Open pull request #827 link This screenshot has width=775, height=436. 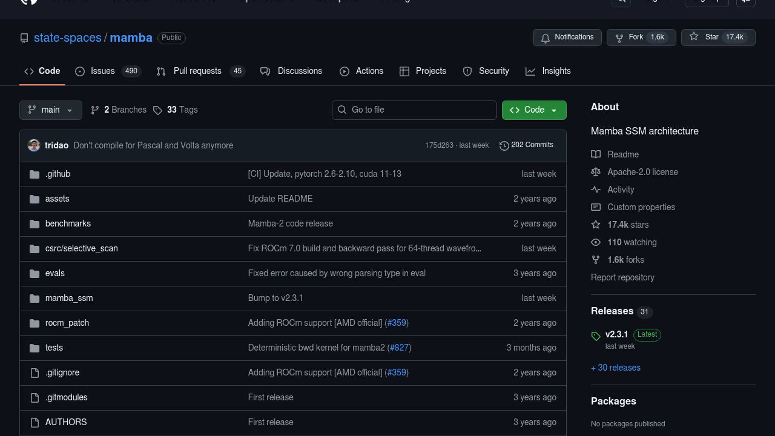(x=399, y=348)
